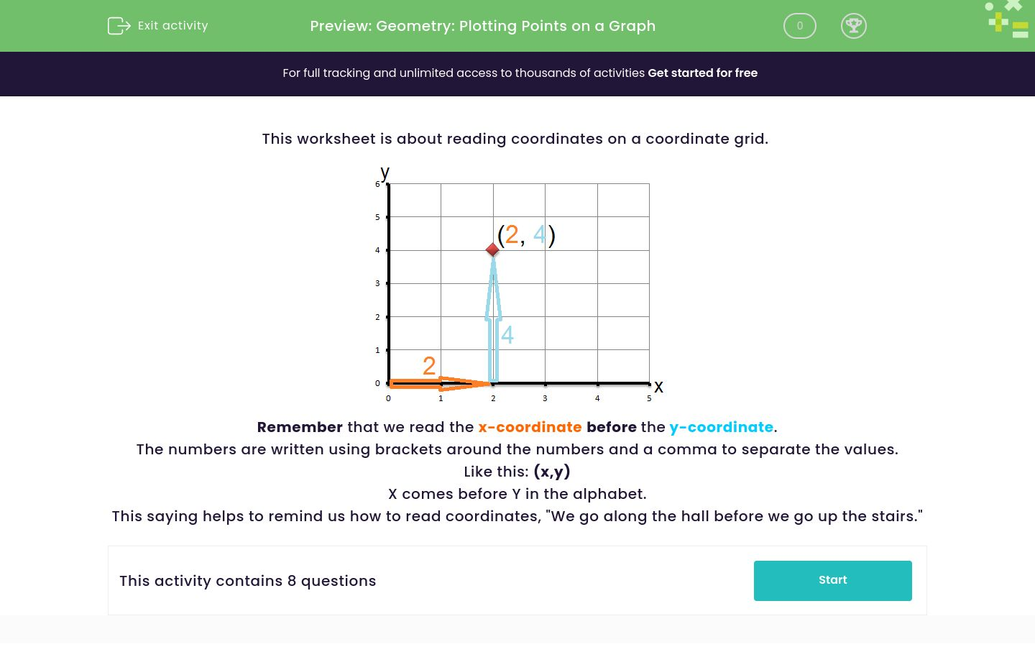This screenshot has width=1035, height=647.
Task: Open the trophy achievements icon
Action: point(854,25)
